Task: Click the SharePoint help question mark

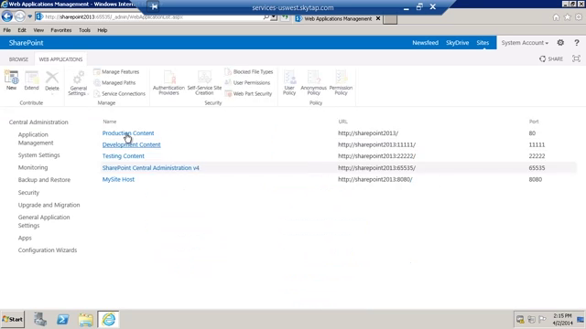Action: click(577, 43)
